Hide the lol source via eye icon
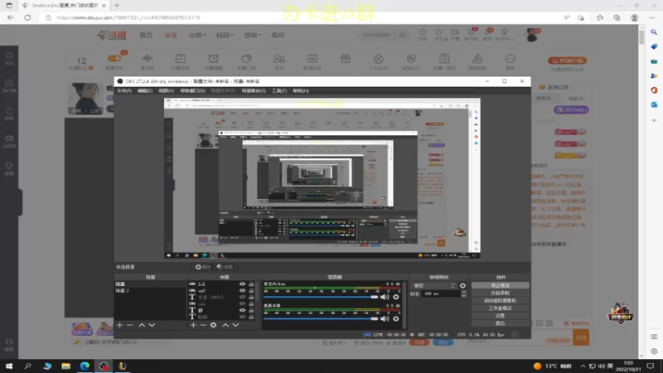Screen dimensions: 663x373 pyautogui.click(x=242, y=284)
